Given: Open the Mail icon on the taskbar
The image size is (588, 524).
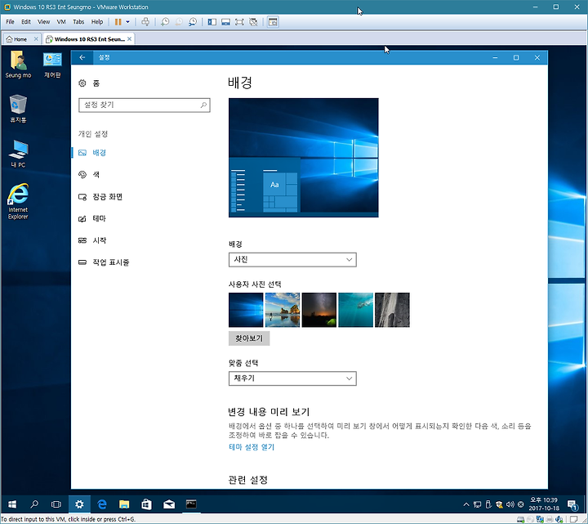Looking at the screenshot, I should click(x=169, y=504).
